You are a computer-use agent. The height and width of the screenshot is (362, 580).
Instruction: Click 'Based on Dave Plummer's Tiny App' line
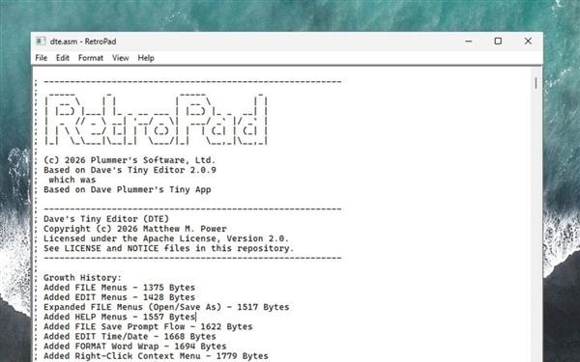[x=128, y=190]
